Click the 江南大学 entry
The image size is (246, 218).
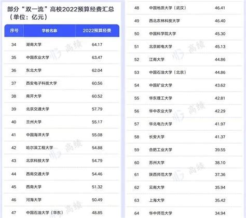coord(157,59)
